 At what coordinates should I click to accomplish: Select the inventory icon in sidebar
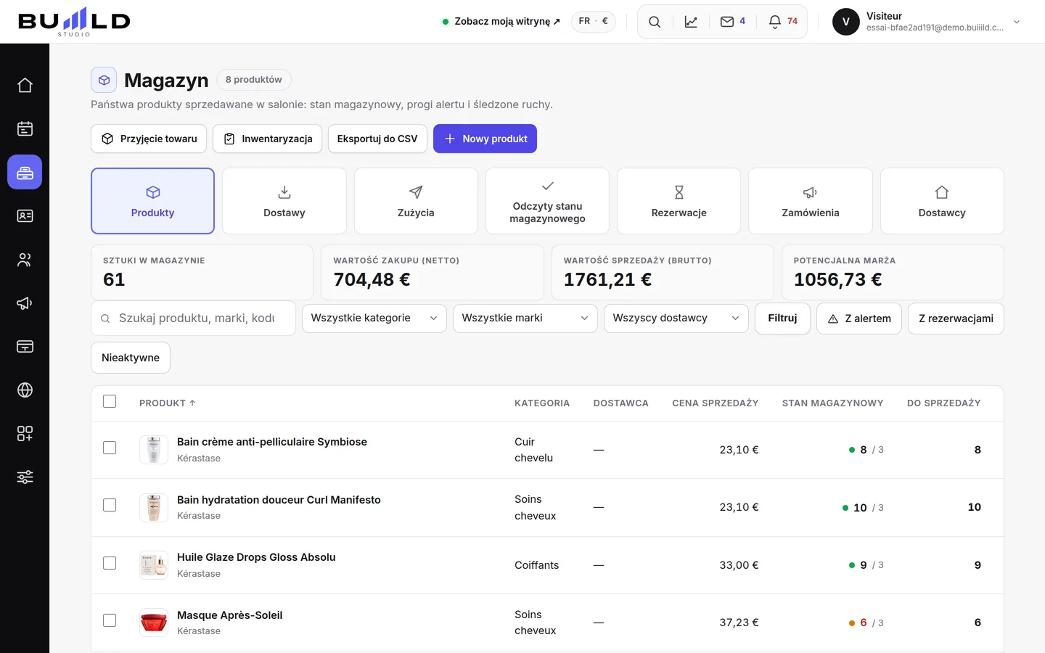(25, 173)
